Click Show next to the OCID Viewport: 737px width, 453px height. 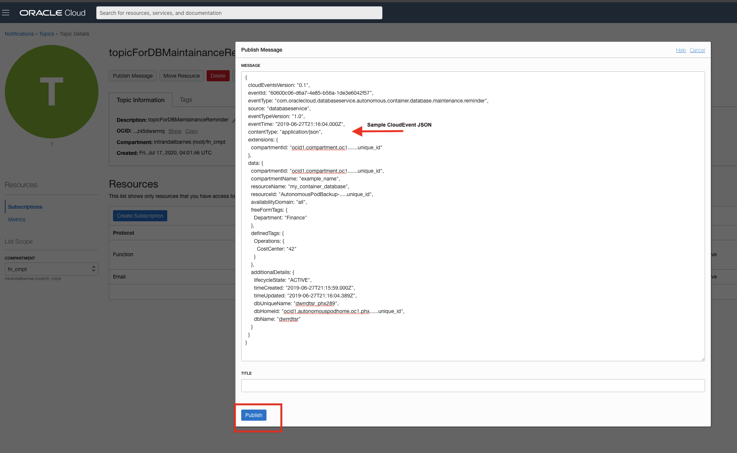[175, 131]
